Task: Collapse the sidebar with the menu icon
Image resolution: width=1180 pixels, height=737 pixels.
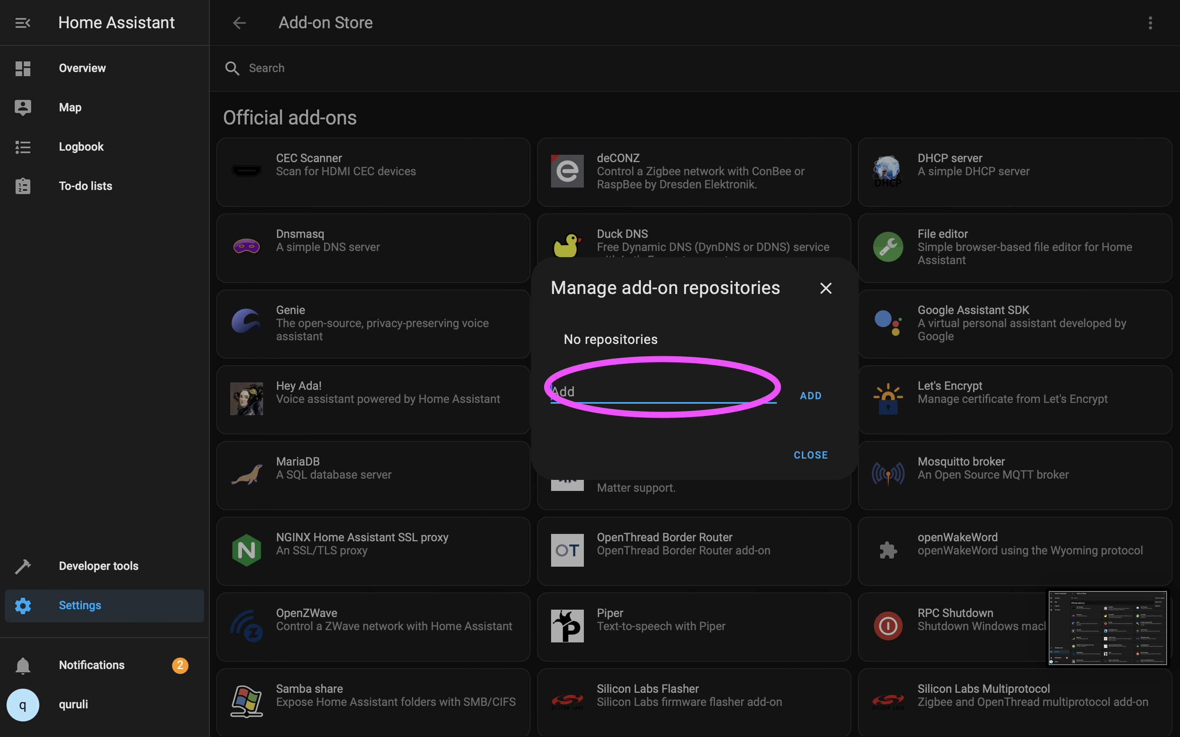Action: [x=23, y=23]
